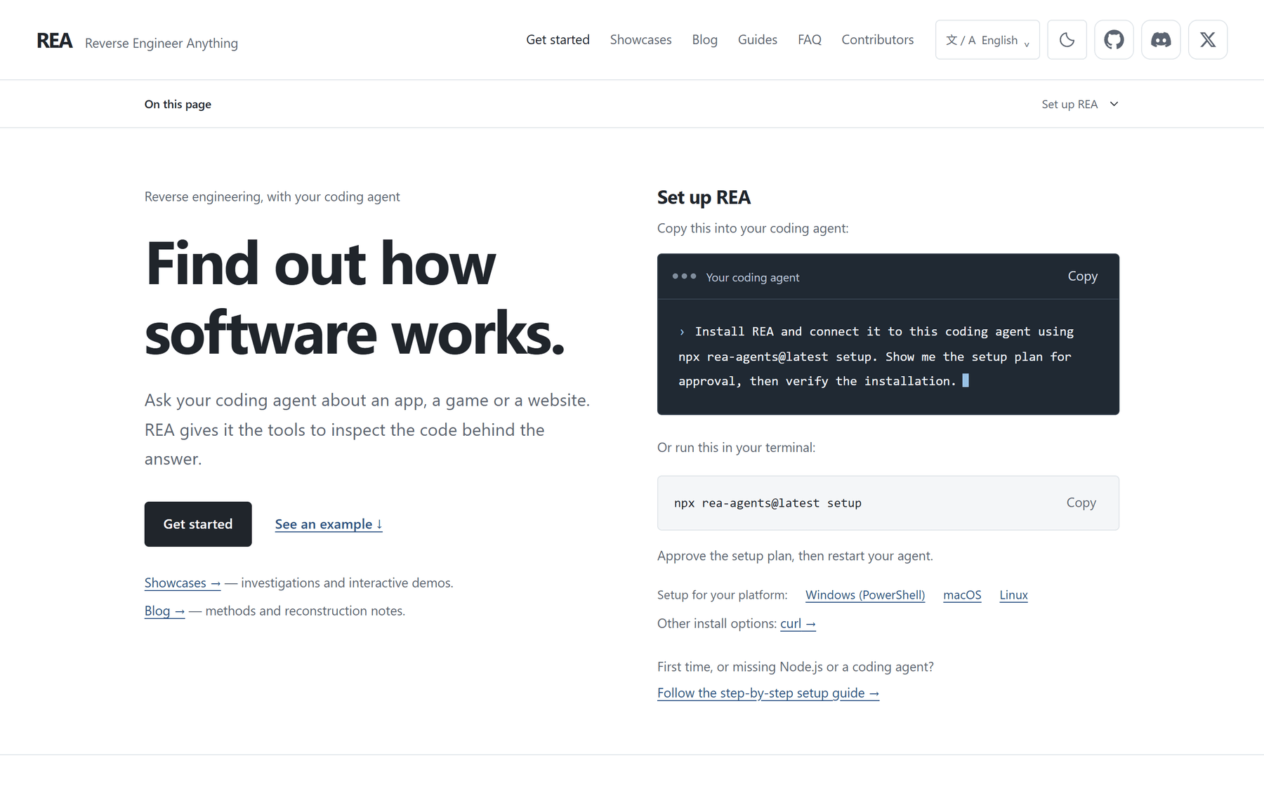
Task: Click the 'On this page' label
Action: point(178,105)
